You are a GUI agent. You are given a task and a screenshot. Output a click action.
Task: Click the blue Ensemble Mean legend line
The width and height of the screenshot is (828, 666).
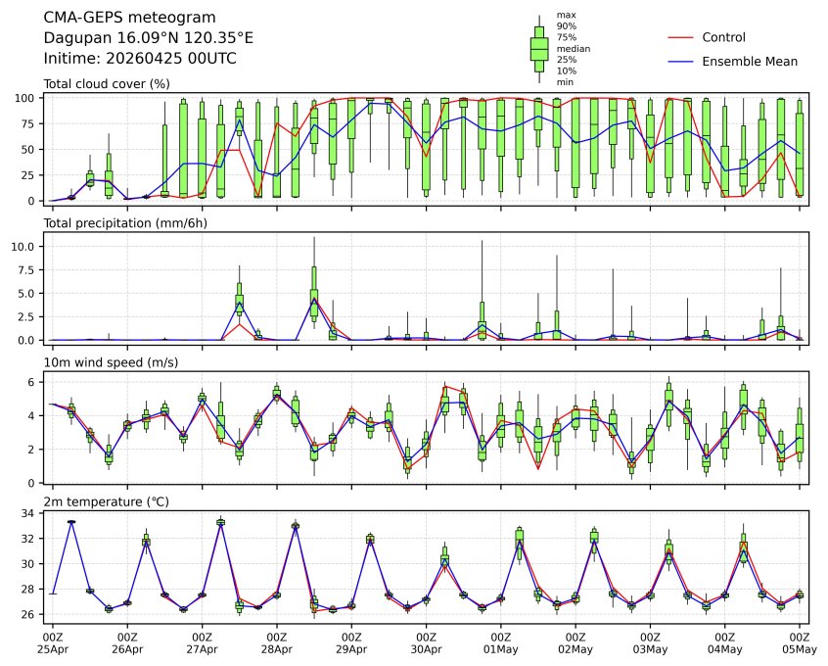tap(680, 61)
